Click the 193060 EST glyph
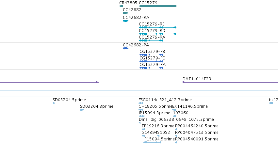The image size is (278, 144). click(x=174, y=116)
